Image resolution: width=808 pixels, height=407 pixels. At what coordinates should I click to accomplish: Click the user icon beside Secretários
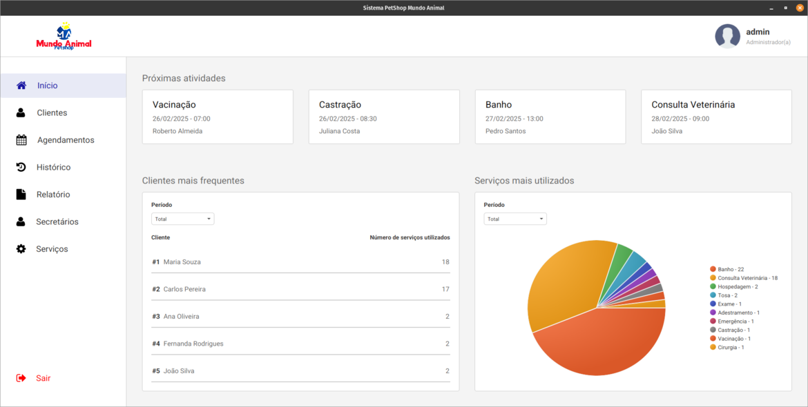point(21,221)
